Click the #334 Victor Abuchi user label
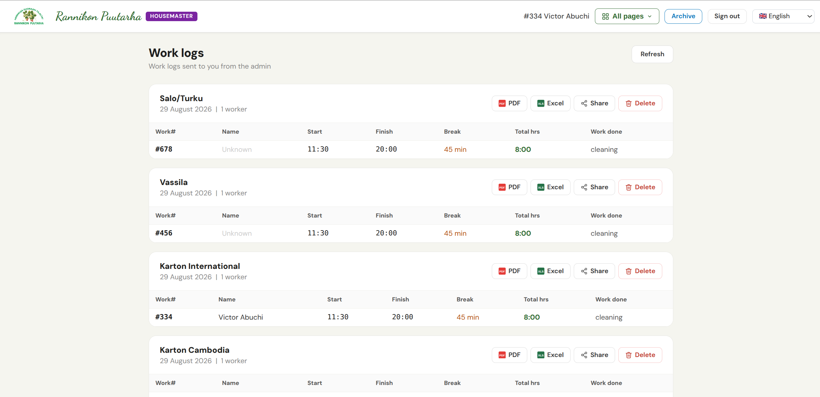Image resolution: width=820 pixels, height=397 pixels. (556, 16)
